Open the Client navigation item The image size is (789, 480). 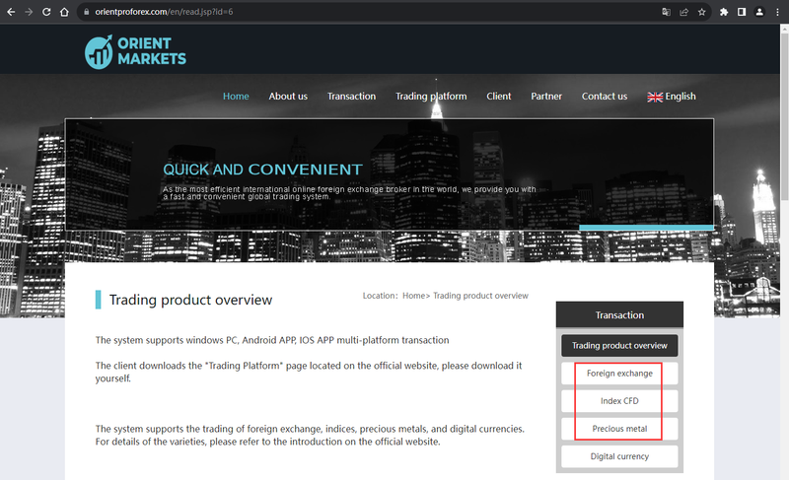pyautogui.click(x=499, y=96)
